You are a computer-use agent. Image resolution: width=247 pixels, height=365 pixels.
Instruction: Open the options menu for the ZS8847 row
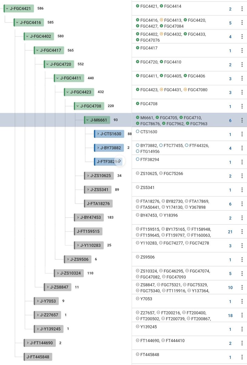(242, 287)
